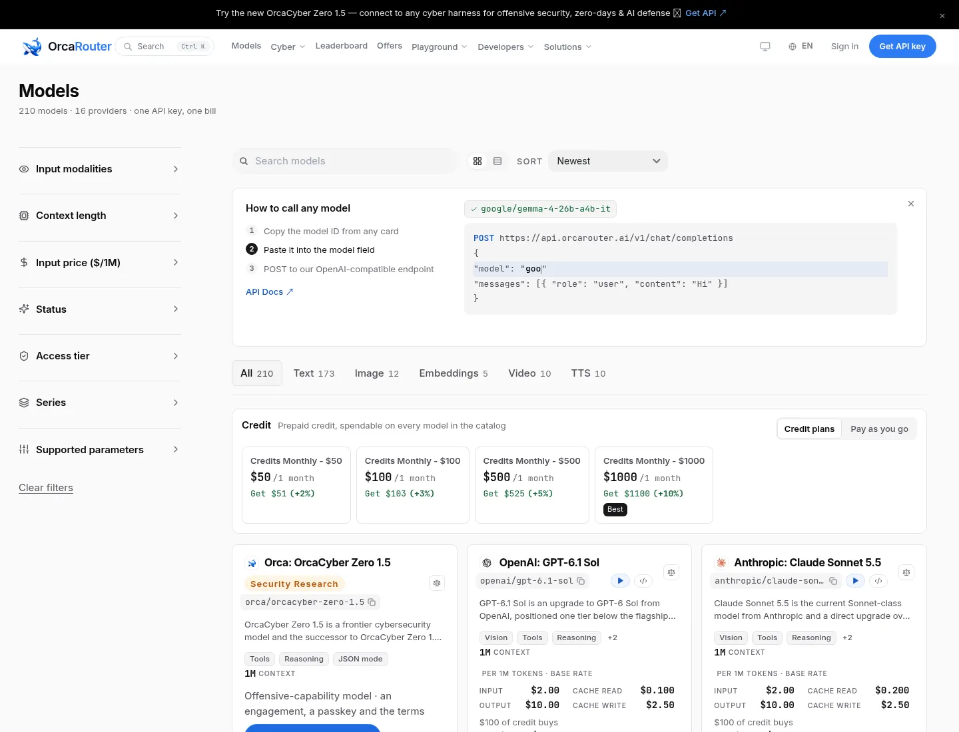Open the Embeddings tab

coord(454,373)
